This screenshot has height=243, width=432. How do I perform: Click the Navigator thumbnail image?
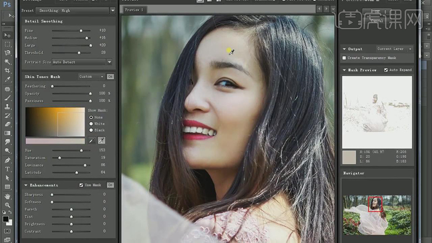377,215
